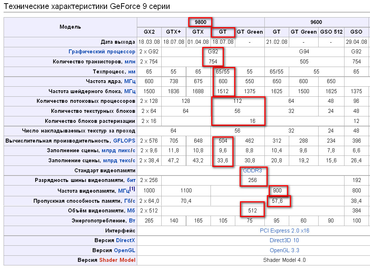Image resolution: width=370 pixels, height=269 pixels.
Task: Click the 462 GFLOPS value
Action: coord(250,141)
